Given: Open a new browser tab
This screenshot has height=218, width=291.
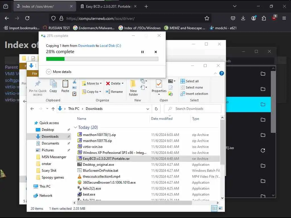Looking at the screenshot, I should pos(146,7).
